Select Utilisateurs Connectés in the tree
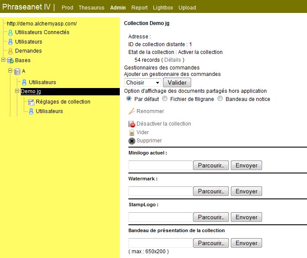The image size is (307, 258). (42, 32)
